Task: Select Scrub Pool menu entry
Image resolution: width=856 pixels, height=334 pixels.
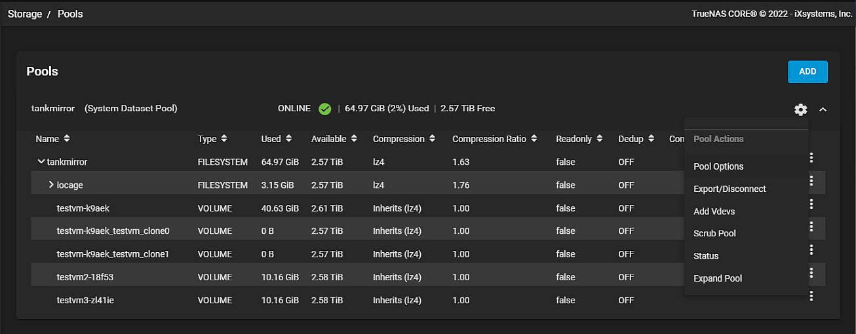Action: pyautogui.click(x=714, y=233)
